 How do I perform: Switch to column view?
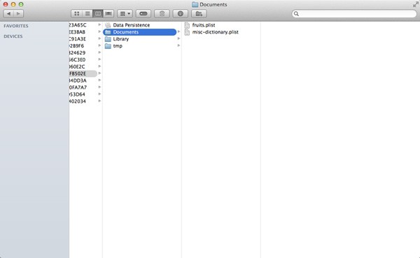(98, 14)
